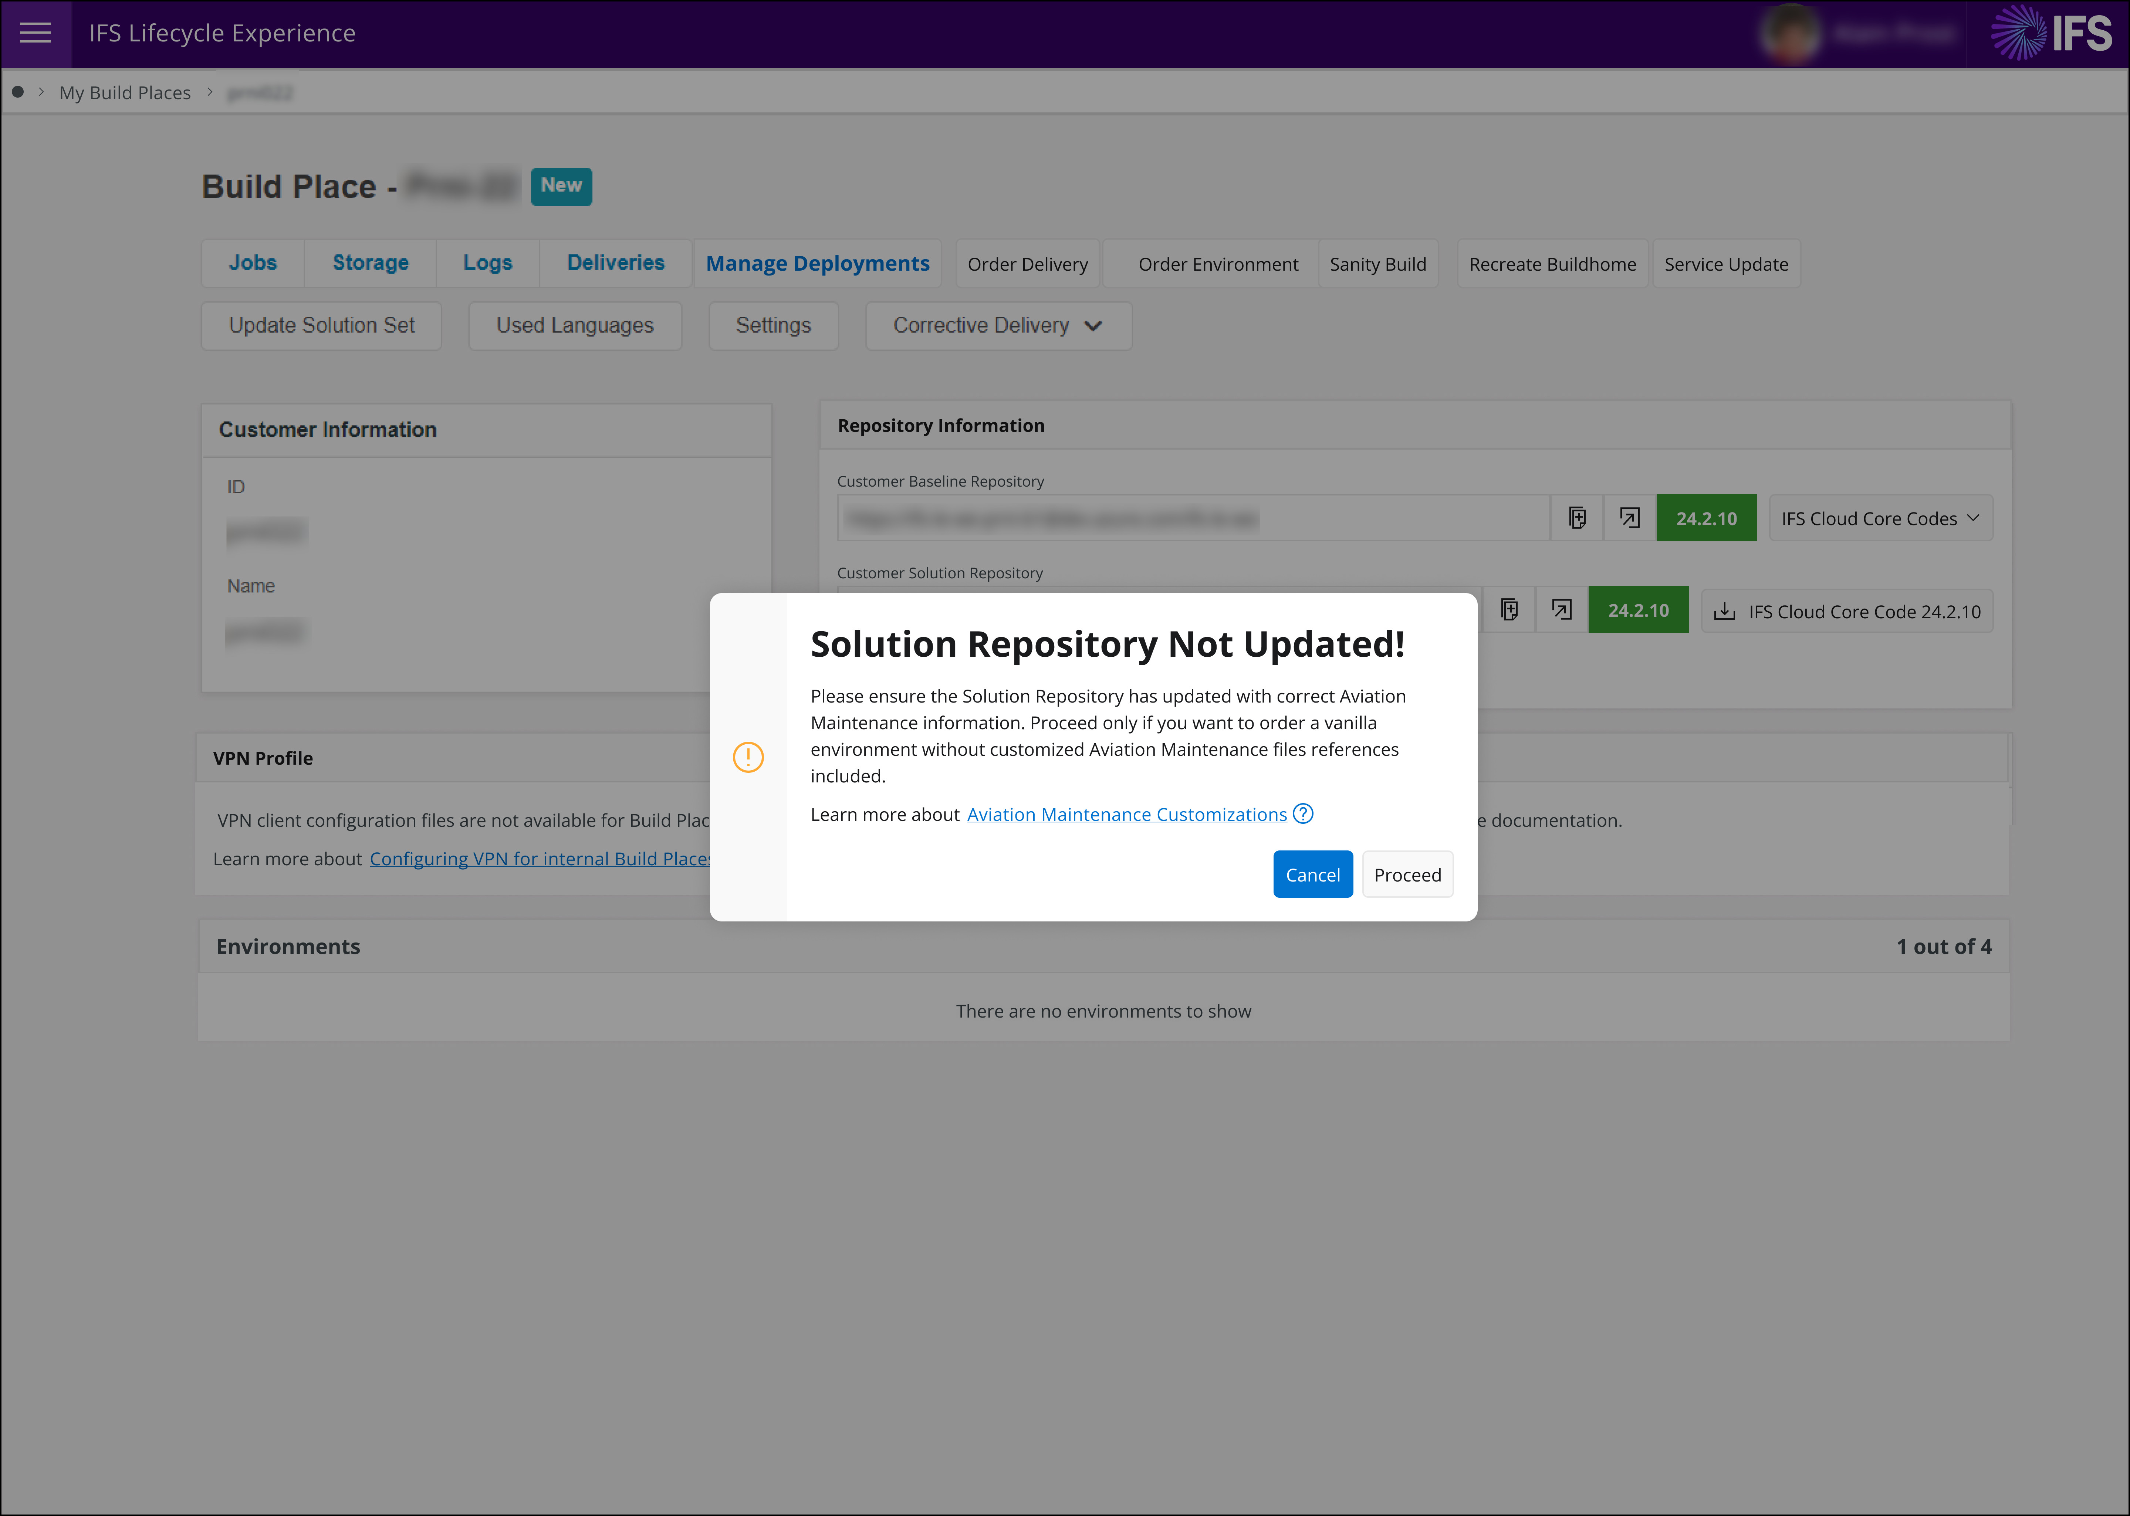Image resolution: width=2130 pixels, height=1516 pixels.
Task: Click 'IFS Lifecycle Experience' title
Action: (x=222, y=34)
